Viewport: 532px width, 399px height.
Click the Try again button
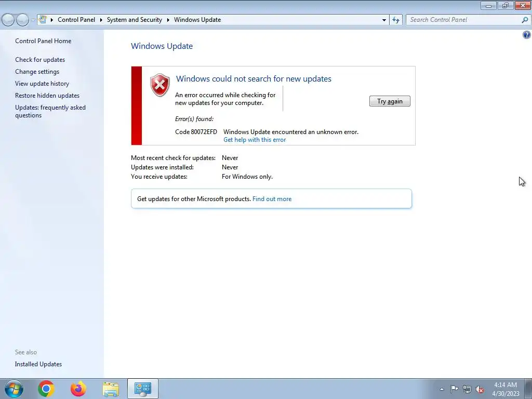(390, 101)
